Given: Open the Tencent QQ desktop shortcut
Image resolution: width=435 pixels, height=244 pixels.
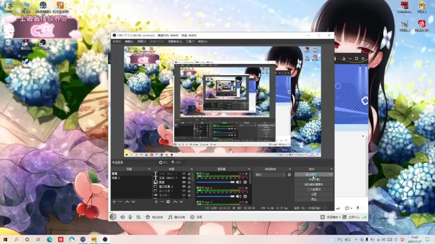Looking at the screenshot, I should pos(26,44).
